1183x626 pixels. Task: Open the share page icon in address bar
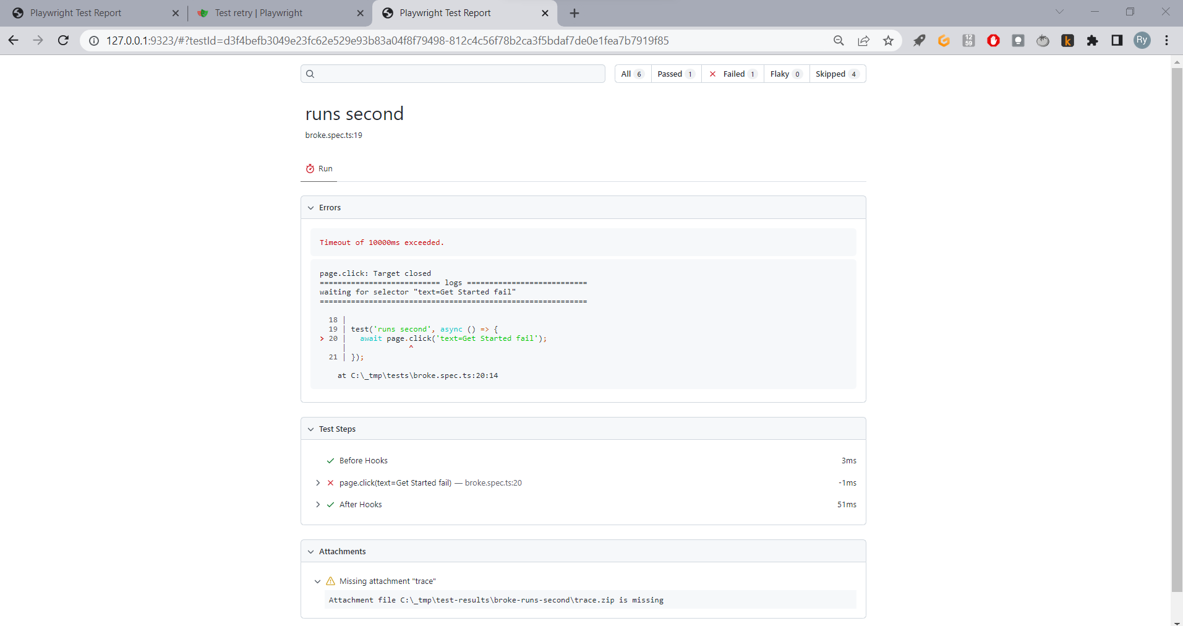863,41
